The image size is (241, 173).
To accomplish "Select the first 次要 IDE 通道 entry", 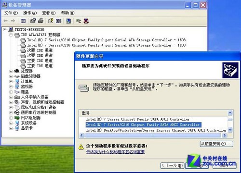I will [x=40, y=50].
